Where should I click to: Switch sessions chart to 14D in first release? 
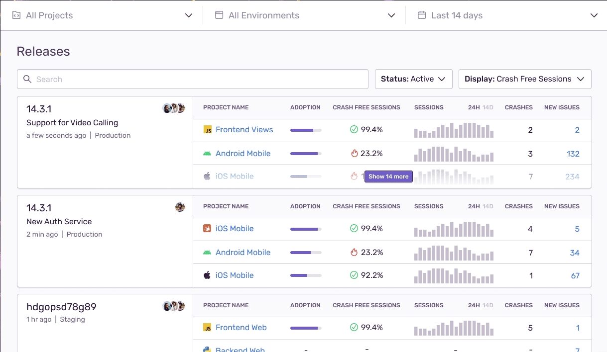point(488,107)
